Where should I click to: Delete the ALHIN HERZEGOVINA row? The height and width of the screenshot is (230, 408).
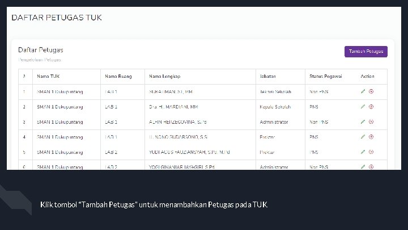tap(371, 122)
